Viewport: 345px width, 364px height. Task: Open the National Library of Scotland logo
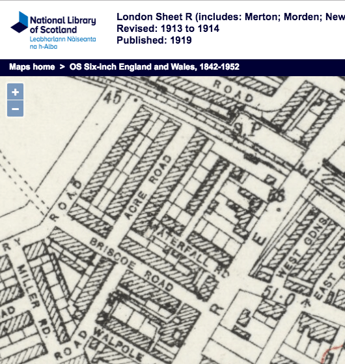(53, 30)
